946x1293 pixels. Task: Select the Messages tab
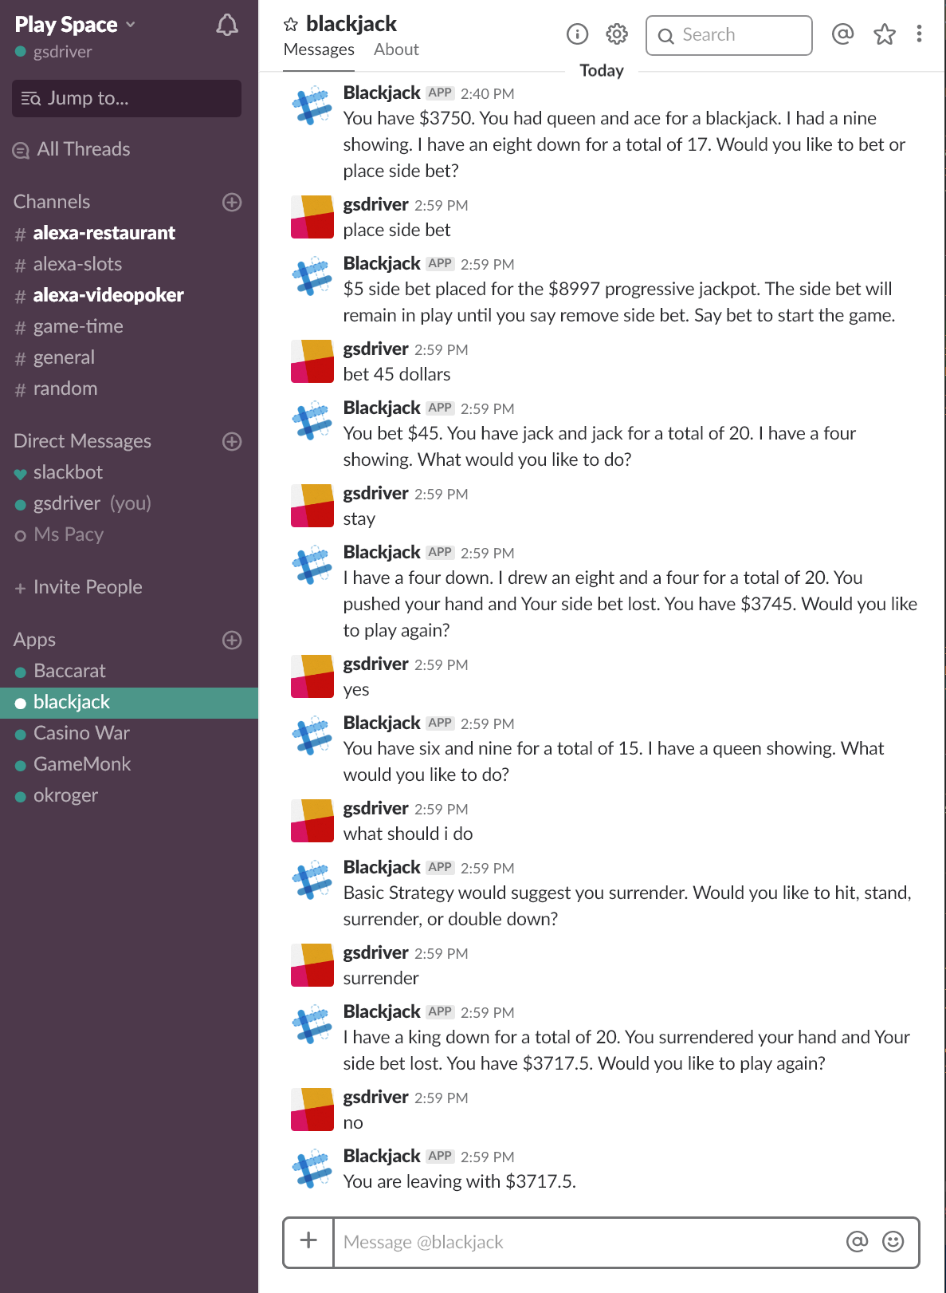click(x=319, y=49)
